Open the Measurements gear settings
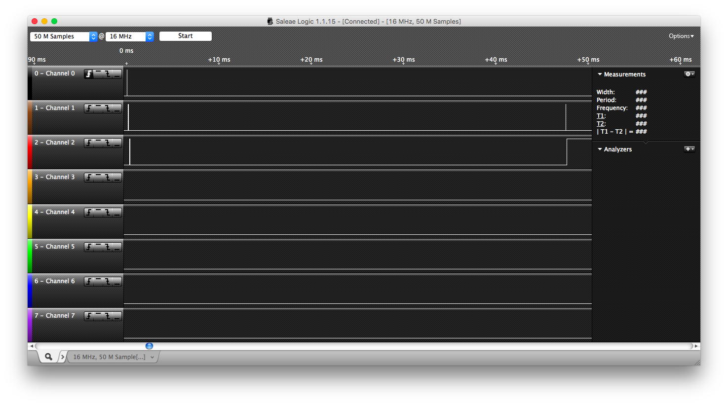This screenshot has height=405, width=728. [x=689, y=74]
